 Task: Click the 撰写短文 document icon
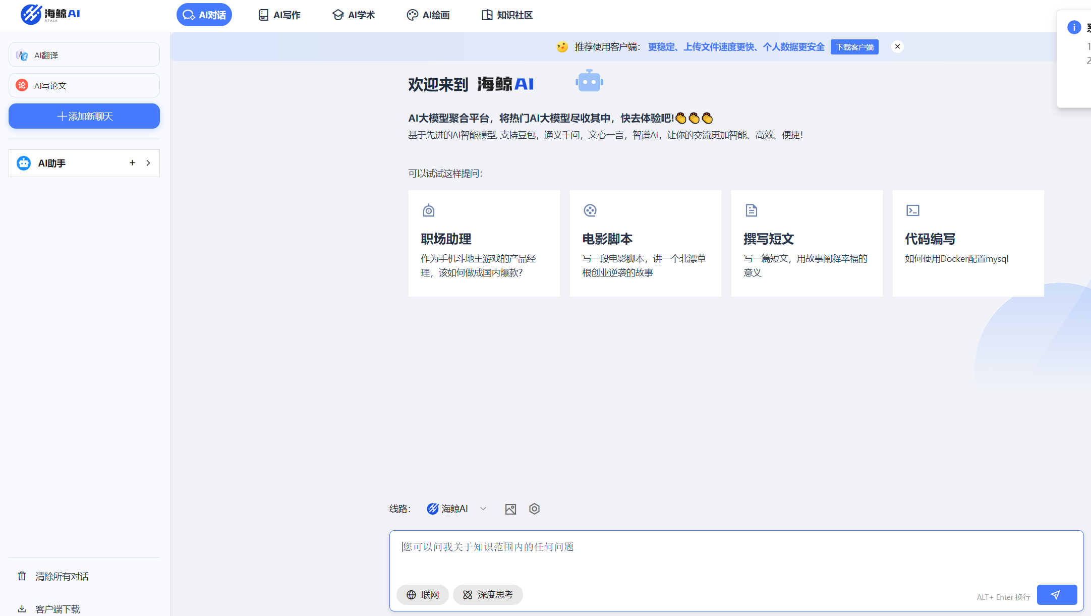pyautogui.click(x=752, y=210)
